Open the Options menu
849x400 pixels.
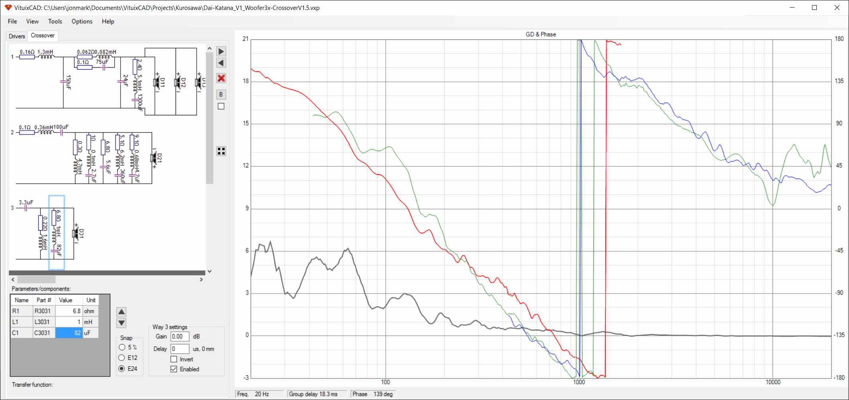tap(82, 21)
